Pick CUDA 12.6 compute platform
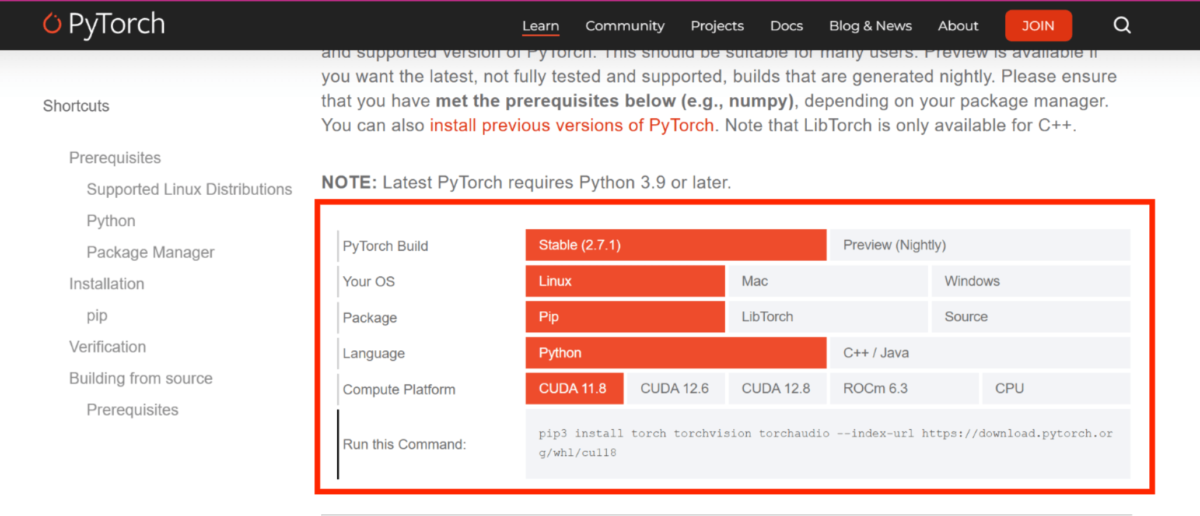Screen dimensions: 1200x516 [x=676, y=388]
